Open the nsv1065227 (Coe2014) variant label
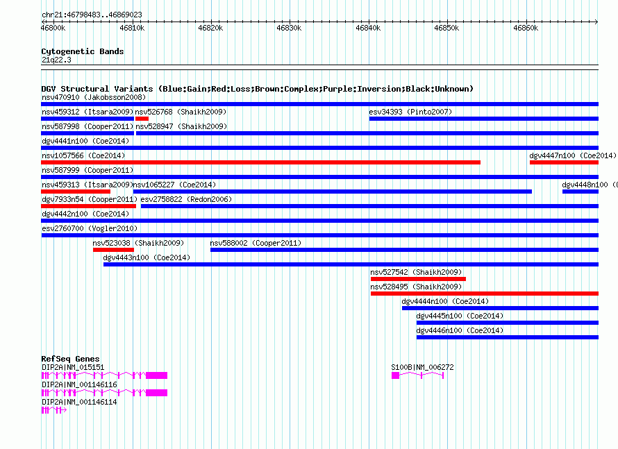The image size is (618, 449). pos(174,185)
